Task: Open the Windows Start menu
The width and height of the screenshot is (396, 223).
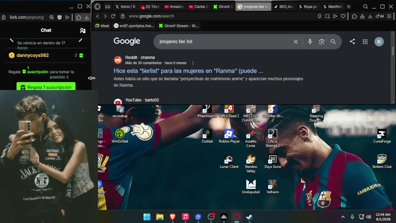Action: click(147, 217)
